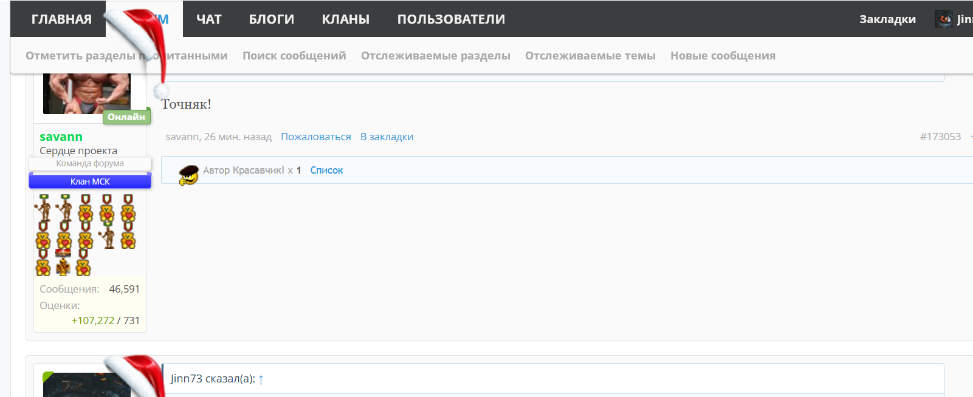Open the post permalink #173053
The height and width of the screenshot is (397, 973).
point(940,137)
